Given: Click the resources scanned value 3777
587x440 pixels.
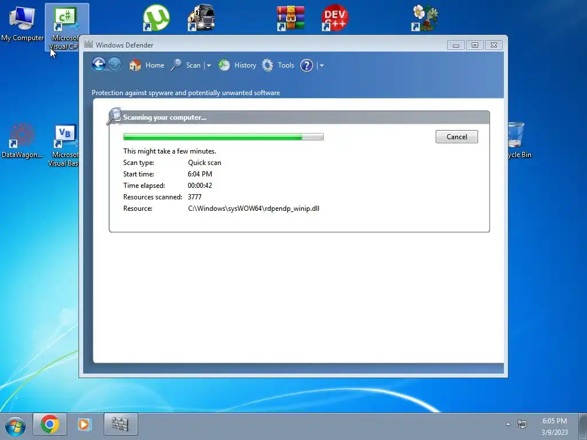Looking at the screenshot, I should [194, 197].
